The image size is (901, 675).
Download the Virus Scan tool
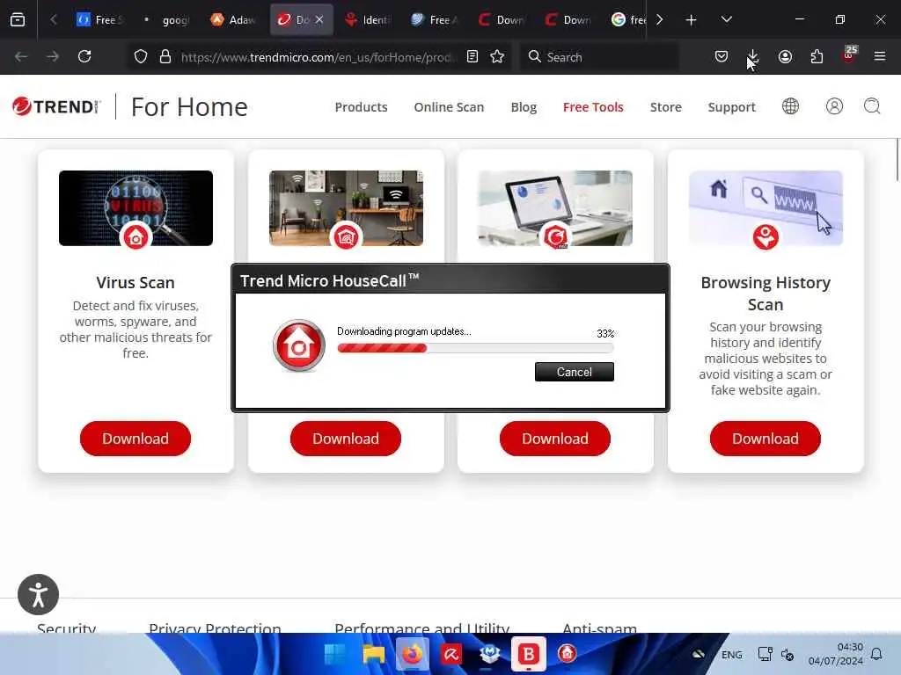coord(136,439)
